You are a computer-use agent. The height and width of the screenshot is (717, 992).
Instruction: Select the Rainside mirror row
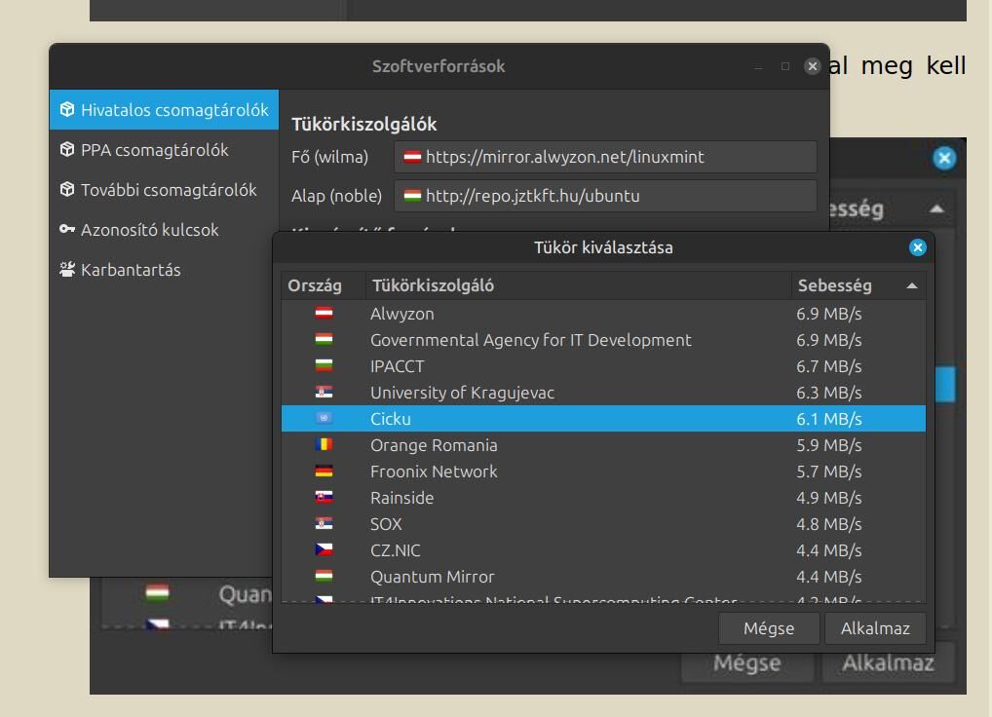point(603,498)
